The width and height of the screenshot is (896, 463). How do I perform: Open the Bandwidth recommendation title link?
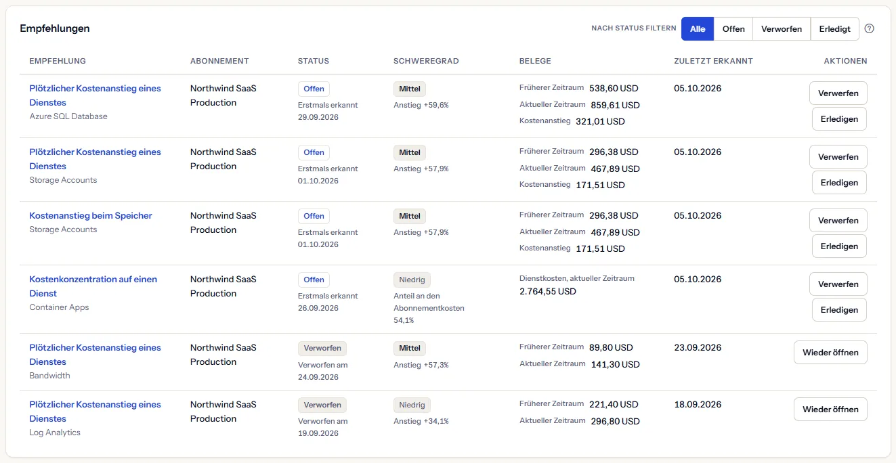(95, 355)
